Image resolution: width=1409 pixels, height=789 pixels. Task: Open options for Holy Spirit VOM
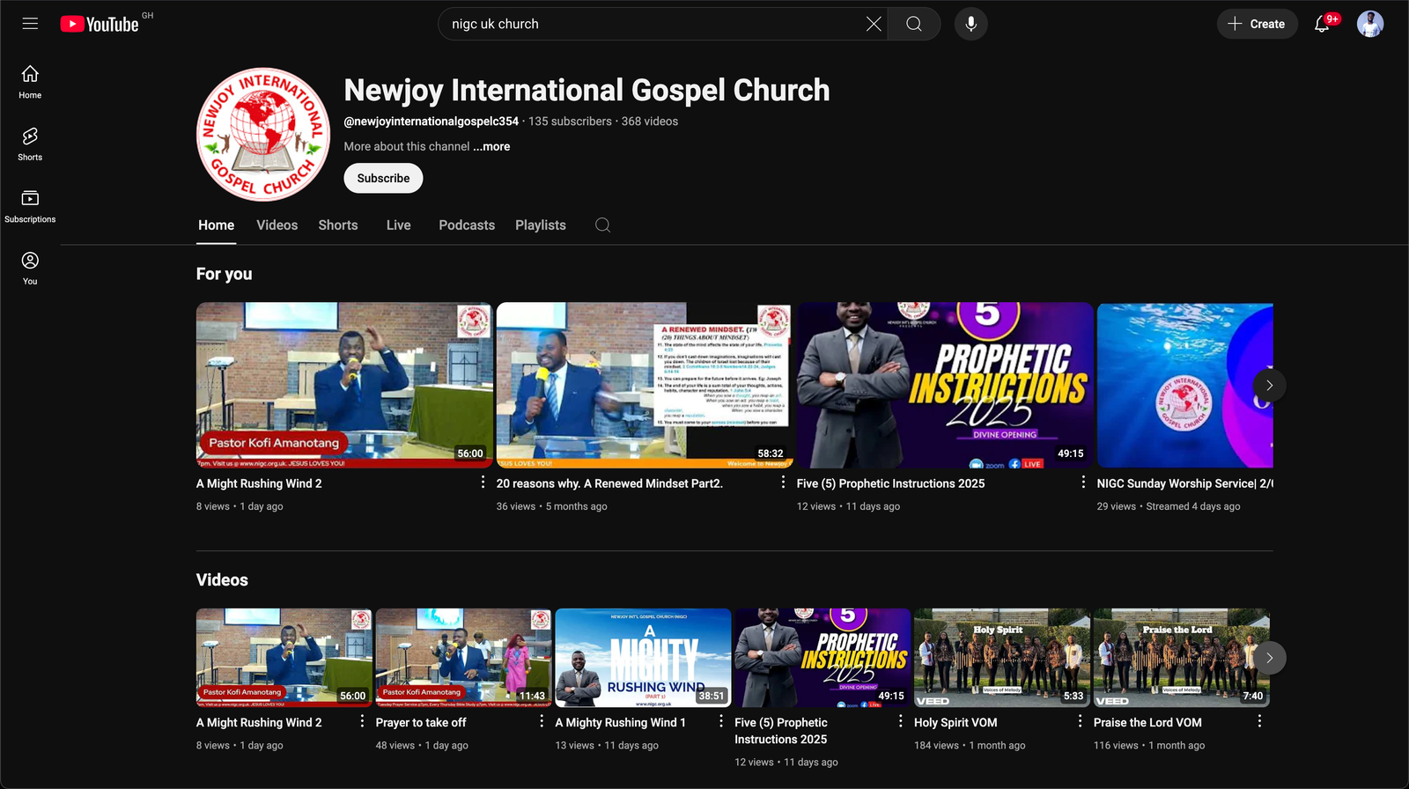point(1080,721)
